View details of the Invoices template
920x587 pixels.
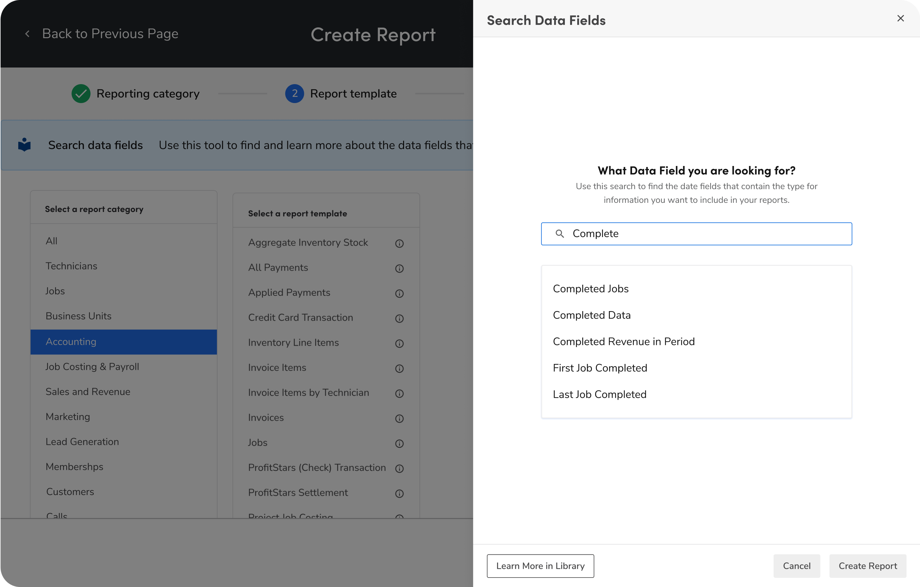point(399,418)
